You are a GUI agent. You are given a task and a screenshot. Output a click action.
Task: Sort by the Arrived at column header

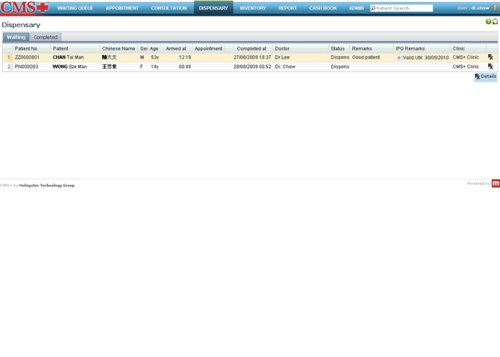[176, 48]
